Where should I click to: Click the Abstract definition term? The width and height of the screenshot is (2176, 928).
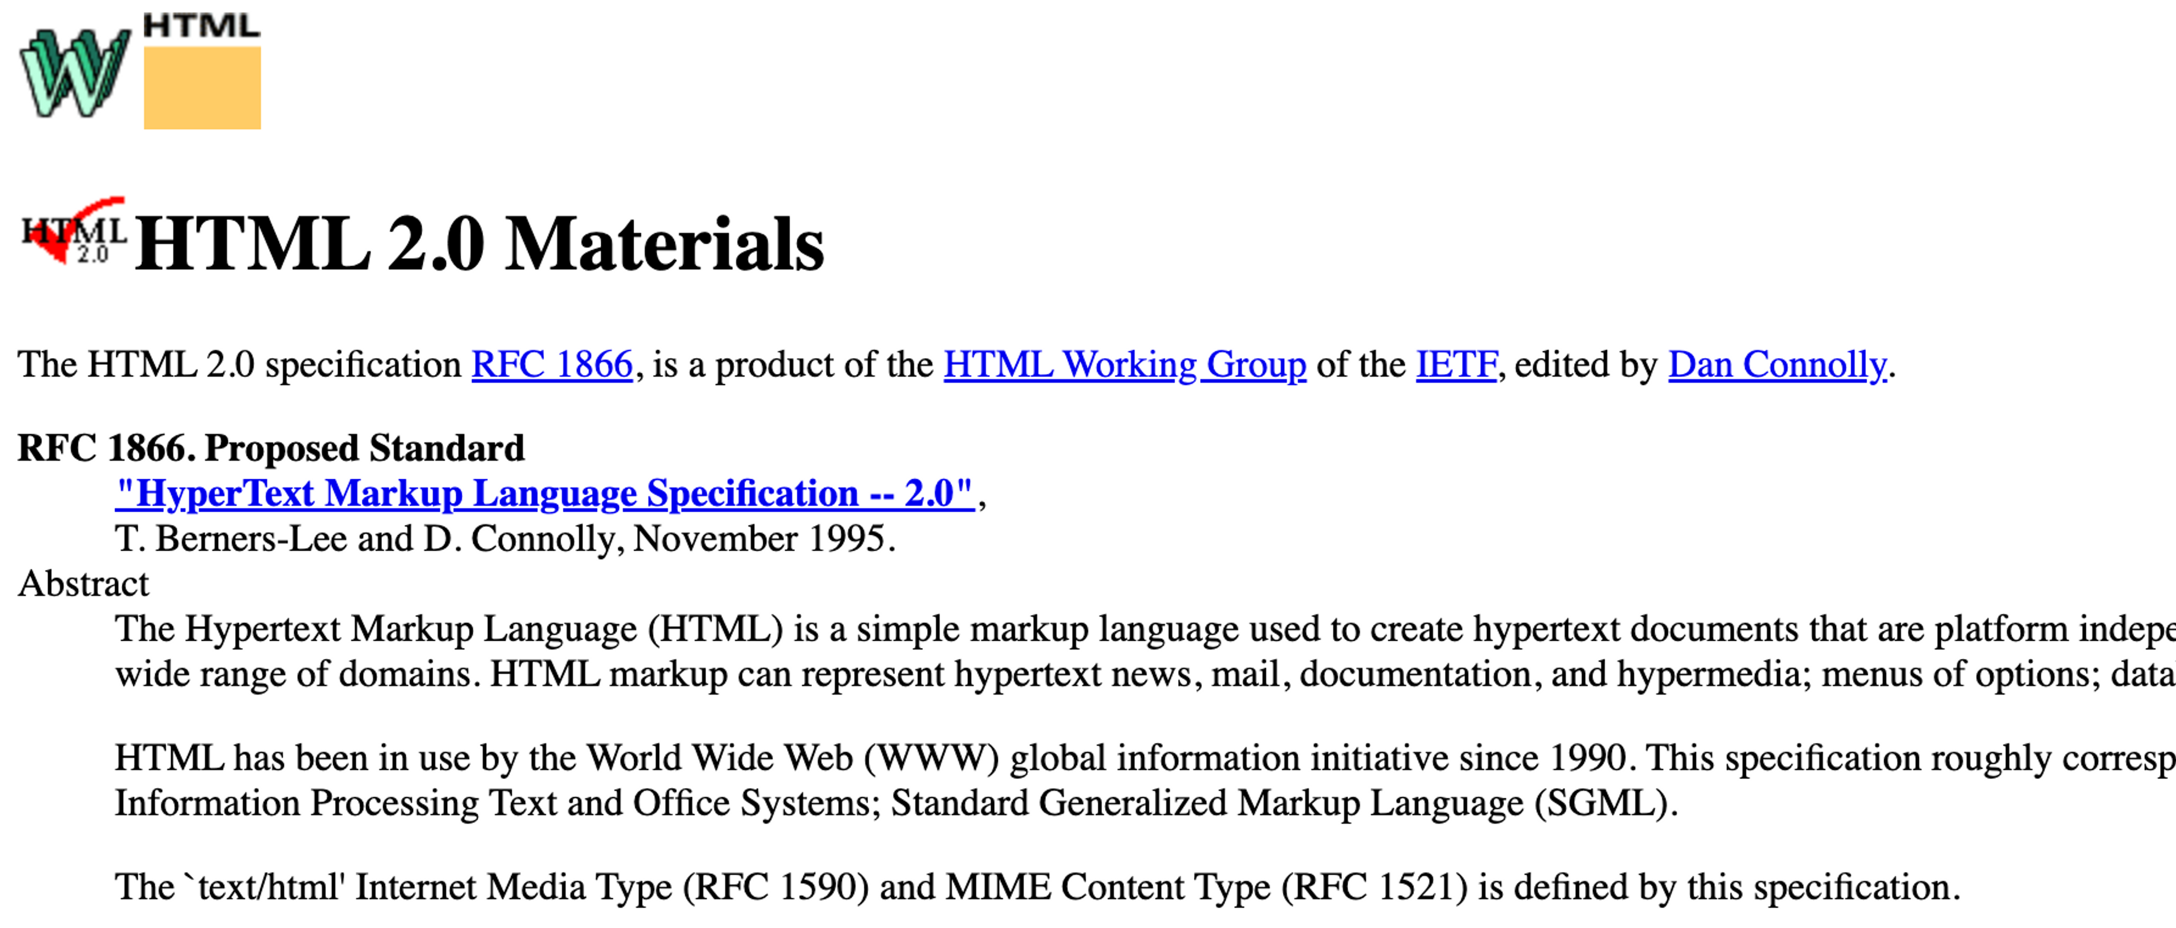tap(83, 584)
